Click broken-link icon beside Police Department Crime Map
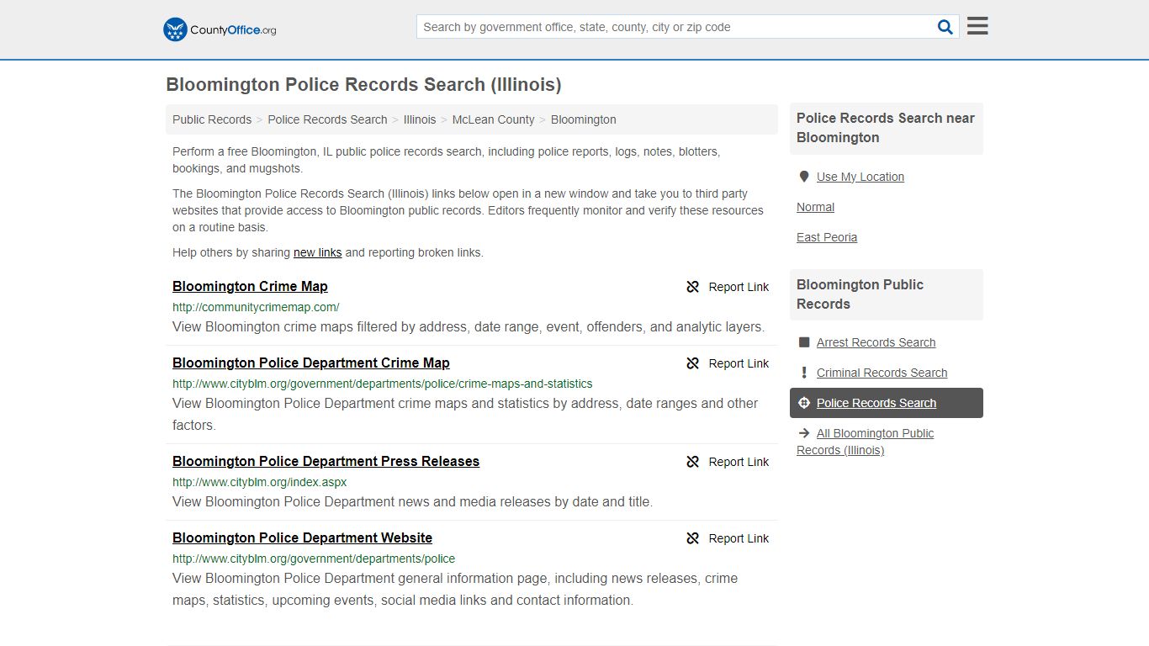1149x646 pixels. pyautogui.click(x=693, y=363)
